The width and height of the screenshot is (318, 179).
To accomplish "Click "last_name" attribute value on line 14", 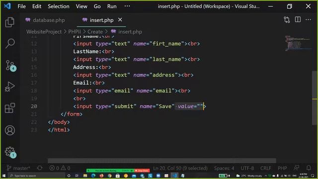I will [167, 59].
